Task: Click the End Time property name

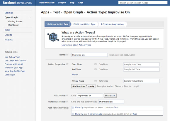Action: click(x=76, y=69)
